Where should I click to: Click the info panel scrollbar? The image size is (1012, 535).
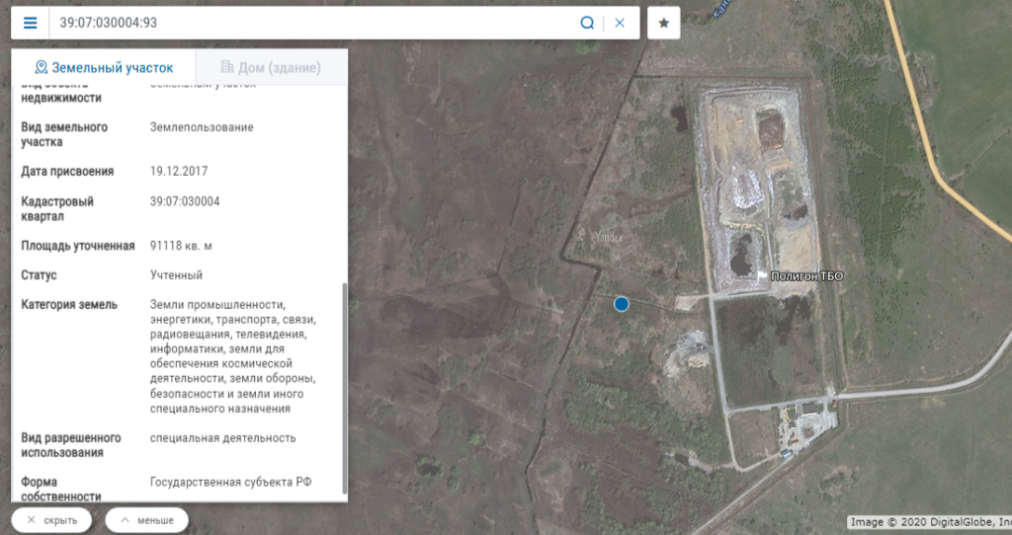(x=344, y=388)
